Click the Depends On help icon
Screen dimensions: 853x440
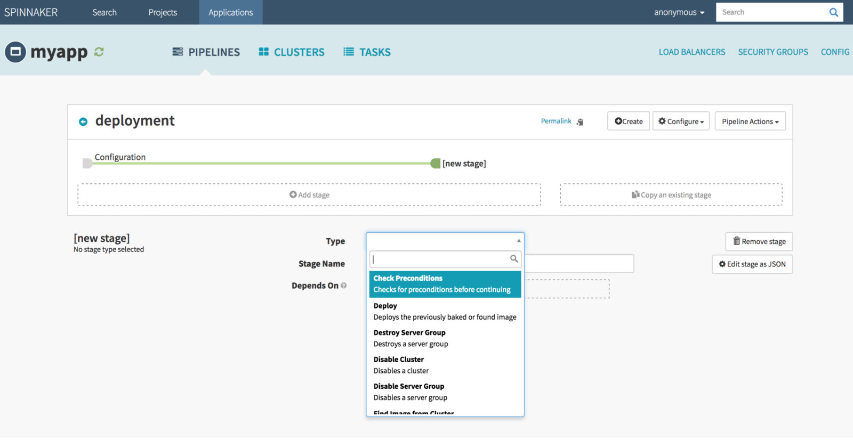click(344, 286)
